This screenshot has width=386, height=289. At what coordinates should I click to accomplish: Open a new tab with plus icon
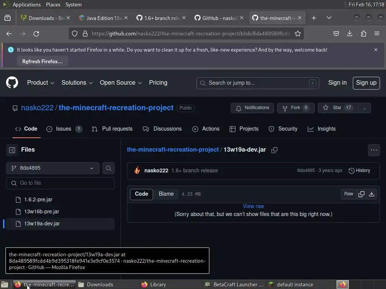coord(314,18)
